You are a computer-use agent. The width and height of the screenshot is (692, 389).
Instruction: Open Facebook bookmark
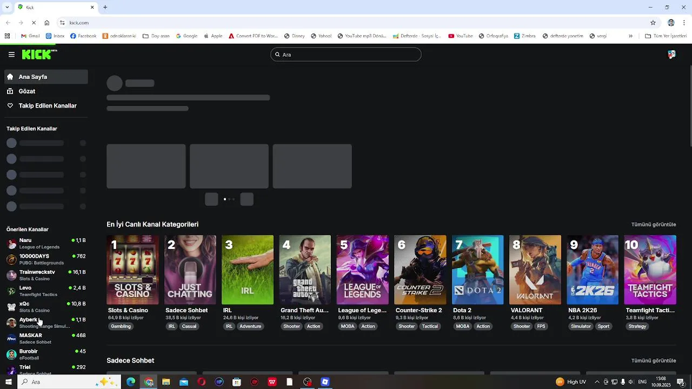83,36
